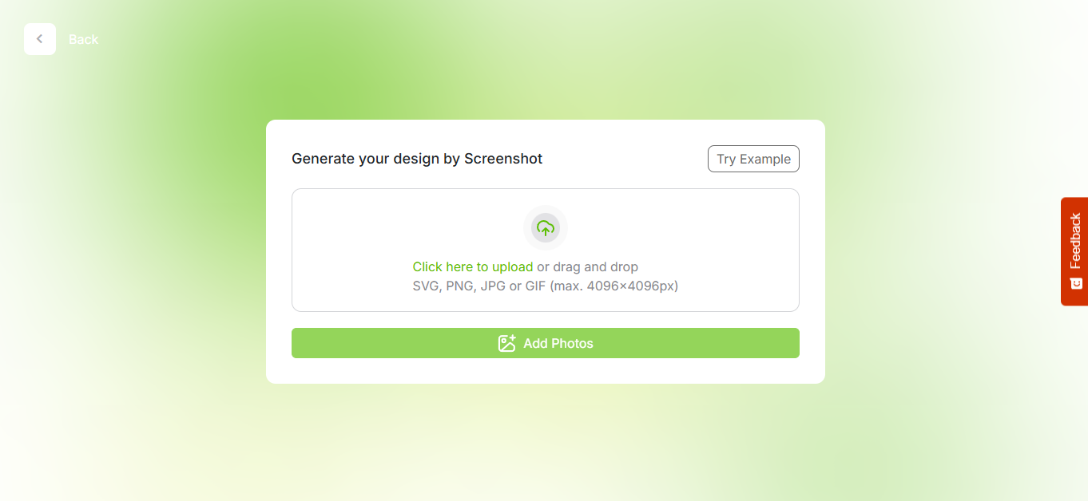Image resolution: width=1088 pixels, height=501 pixels.
Task: Click the cloud upload icon
Action: 546,227
